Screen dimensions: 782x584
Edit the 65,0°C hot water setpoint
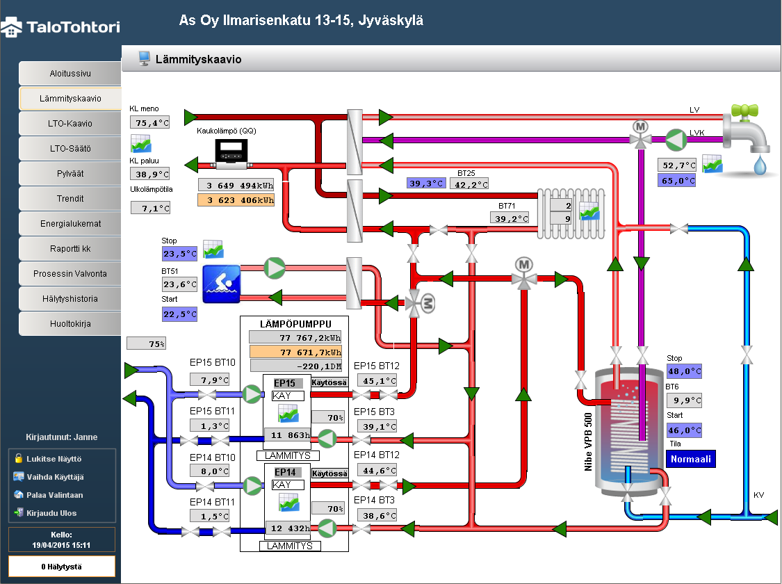point(678,181)
